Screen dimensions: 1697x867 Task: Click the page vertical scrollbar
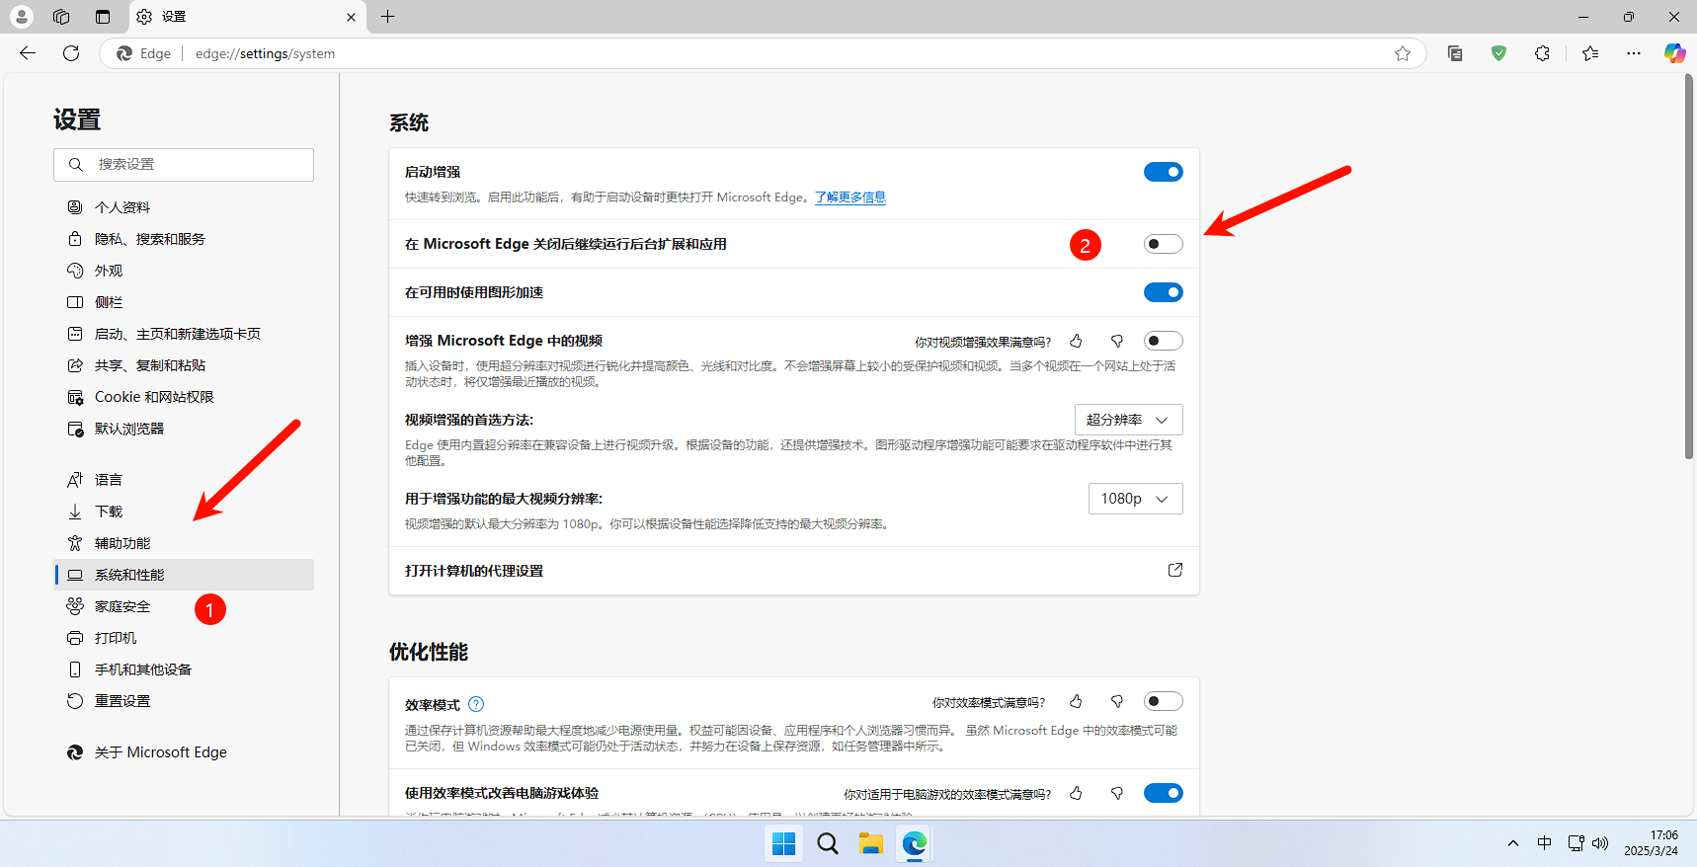1689,267
